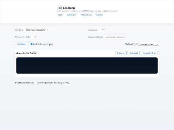174x130 pixels.
Task: Click the Linkkette erzeugen label text
Action: (43, 44)
